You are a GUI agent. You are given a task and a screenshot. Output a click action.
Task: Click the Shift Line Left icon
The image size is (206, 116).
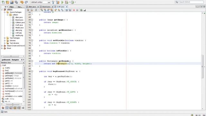(x=67, y=10)
